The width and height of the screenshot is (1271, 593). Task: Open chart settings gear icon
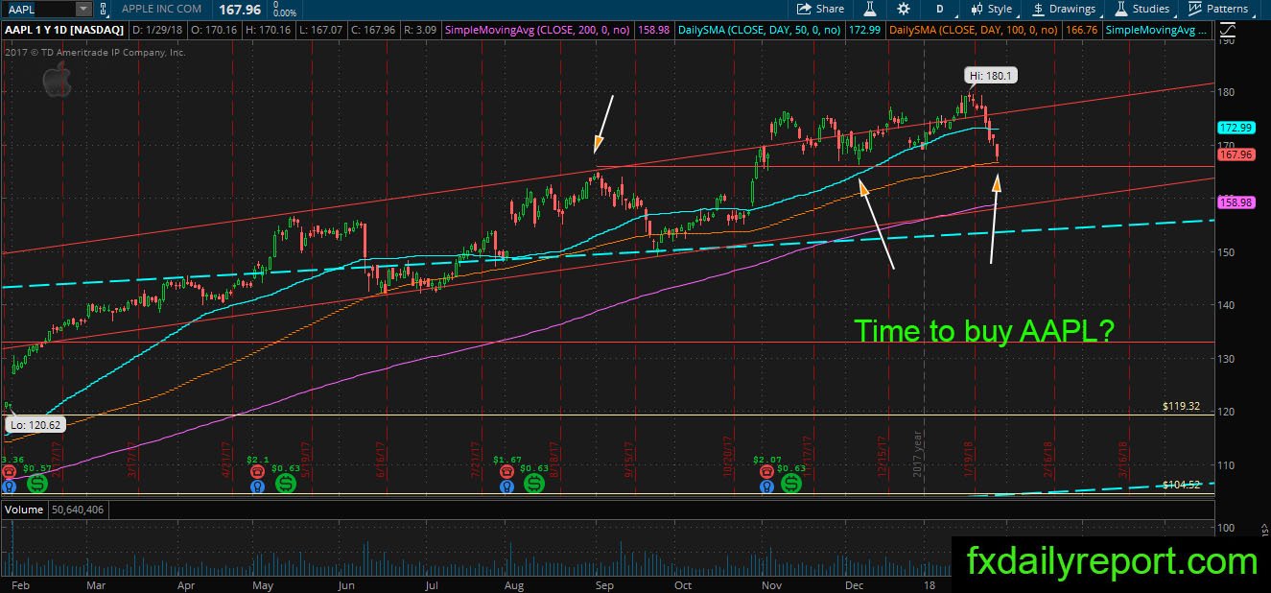(904, 9)
